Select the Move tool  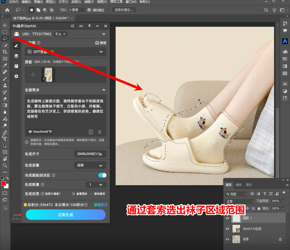coord(5,25)
